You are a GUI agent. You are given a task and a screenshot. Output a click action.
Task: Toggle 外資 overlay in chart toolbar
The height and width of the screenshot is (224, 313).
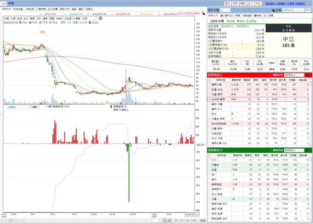coord(13,18)
